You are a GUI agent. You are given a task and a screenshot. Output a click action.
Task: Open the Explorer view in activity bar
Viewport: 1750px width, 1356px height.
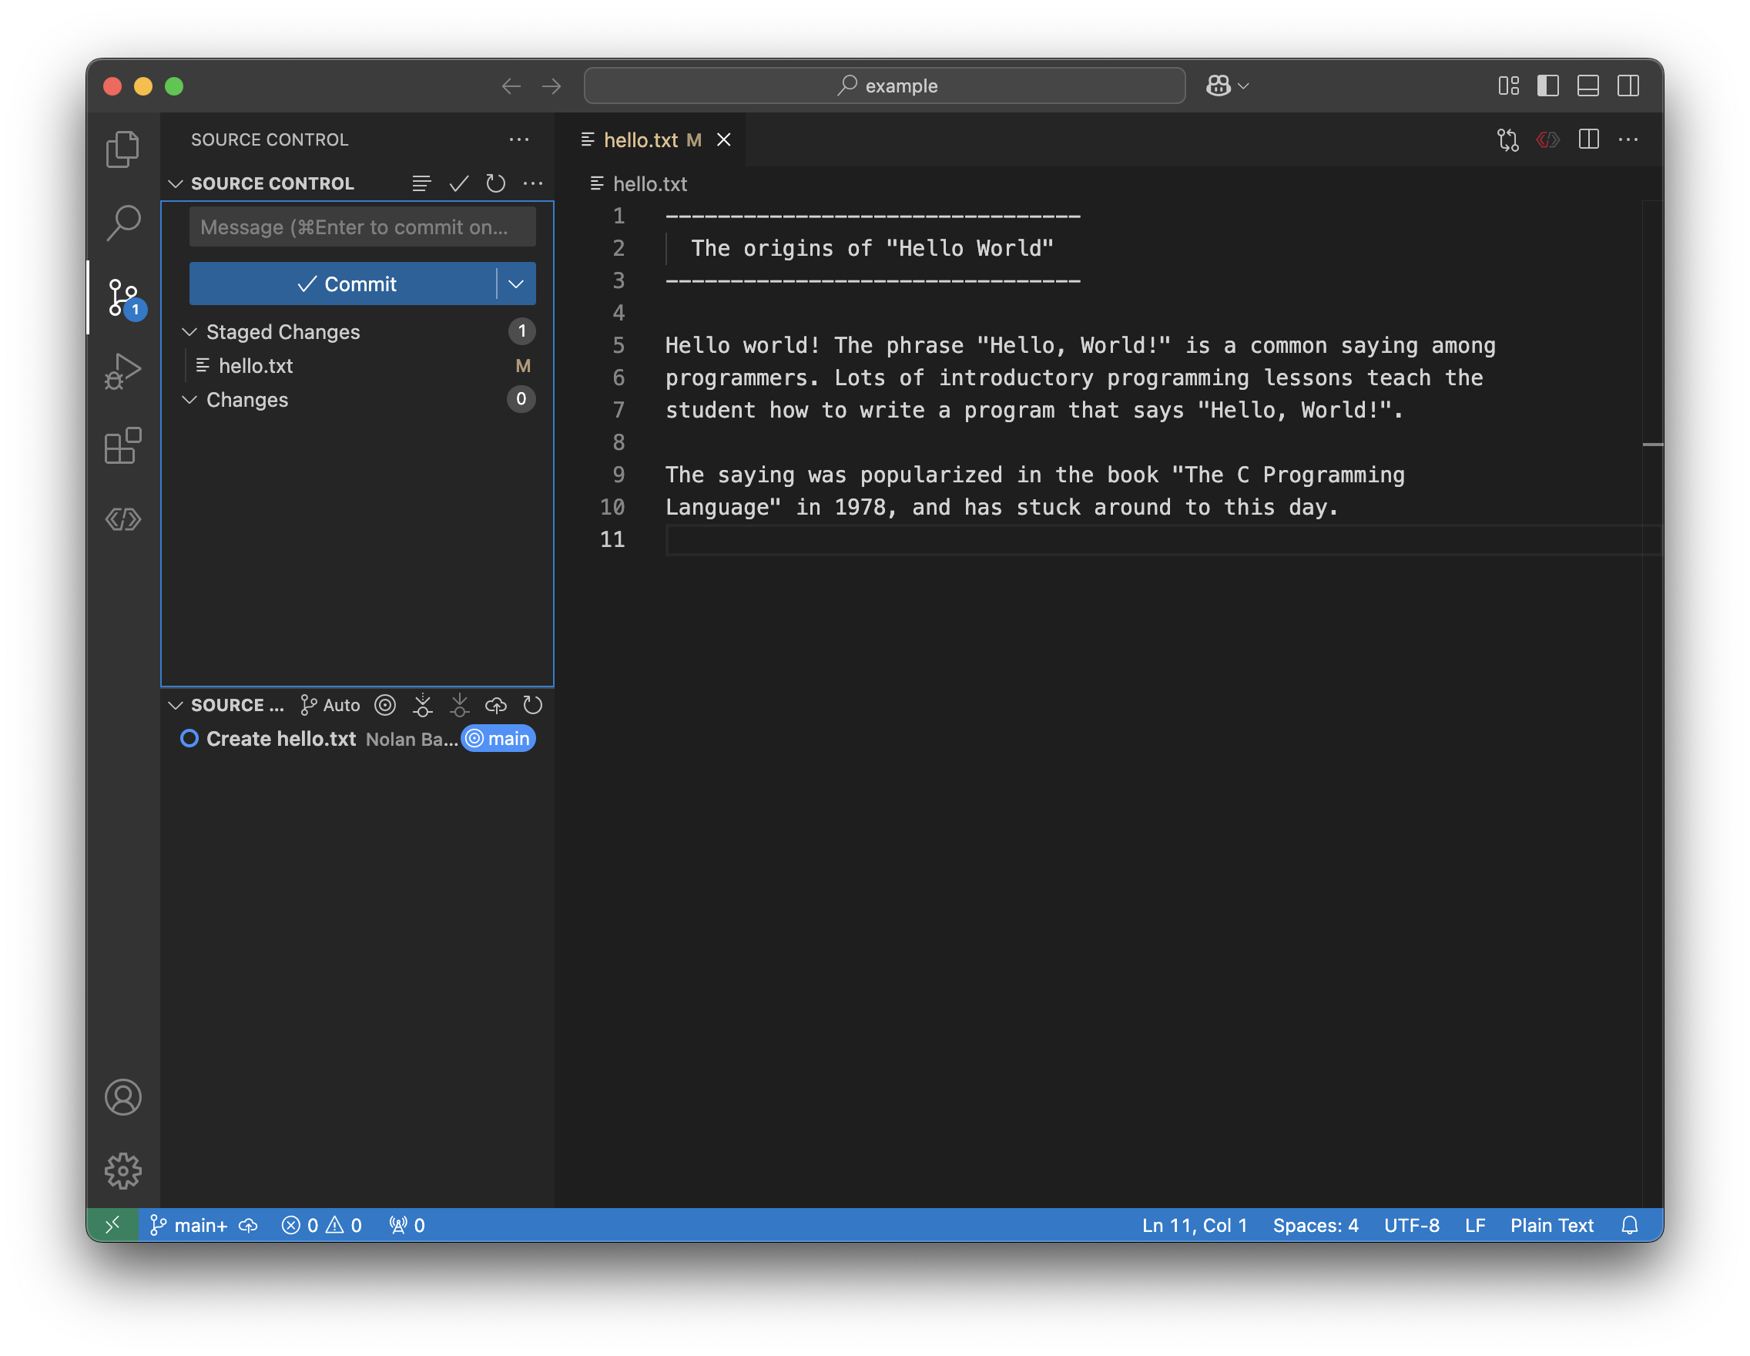coord(122,149)
